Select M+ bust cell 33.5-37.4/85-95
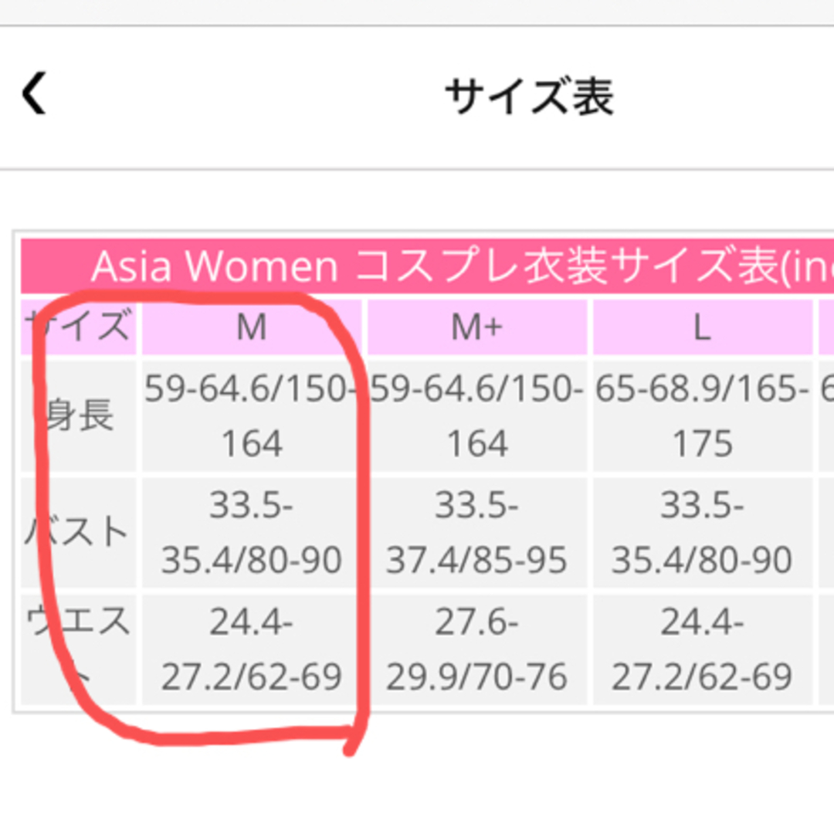This screenshot has width=834, height=834. click(x=476, y=533)
